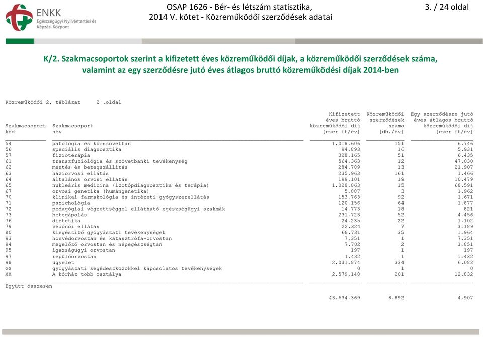Screen dimensions: 483x337
Task: Click the patológia fee value '1.018.606'
Action: pos(346,144)
